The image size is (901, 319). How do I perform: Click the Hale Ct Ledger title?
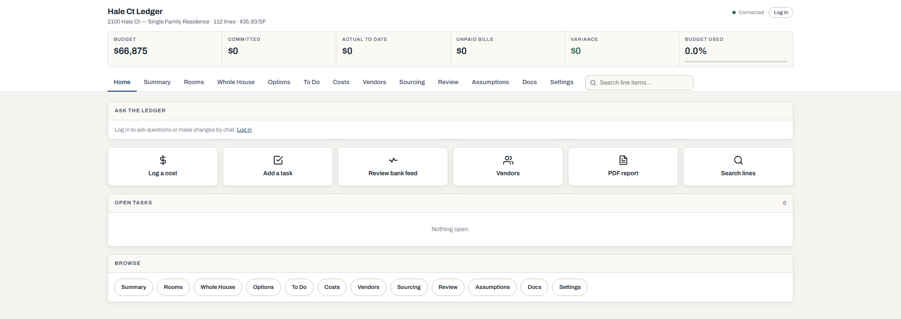click(x=135, y=11)
